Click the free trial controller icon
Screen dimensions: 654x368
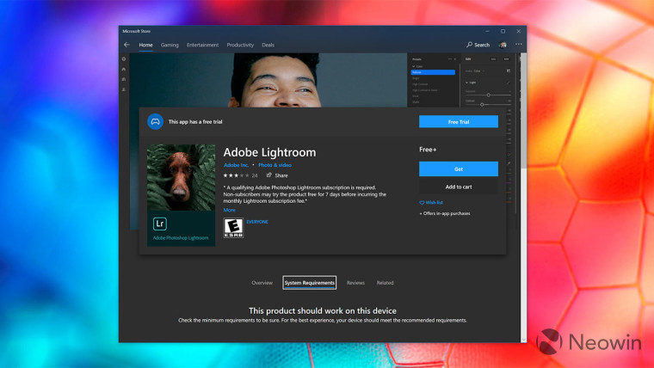155,122
